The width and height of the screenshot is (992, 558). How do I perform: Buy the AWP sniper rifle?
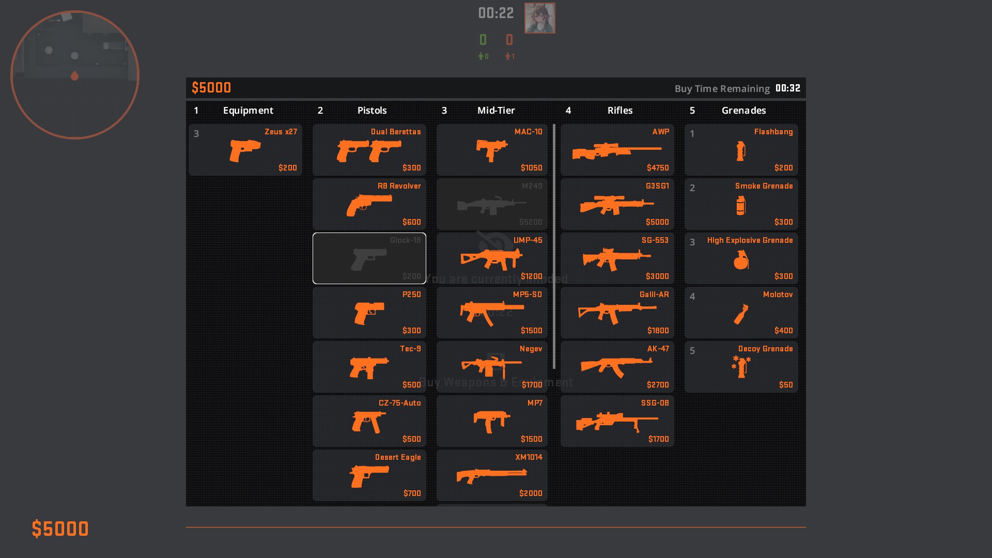pyautogui.click(x=617, y=150)
